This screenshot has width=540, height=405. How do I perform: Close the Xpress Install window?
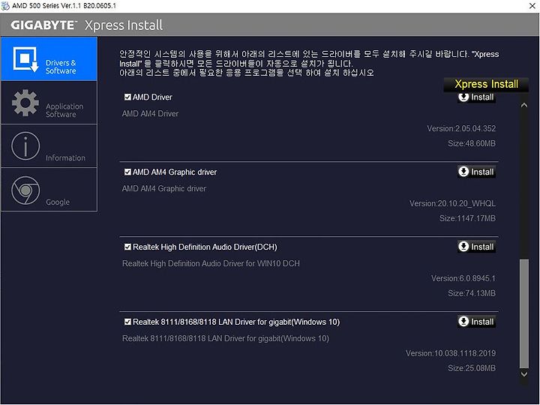(532, 6)
